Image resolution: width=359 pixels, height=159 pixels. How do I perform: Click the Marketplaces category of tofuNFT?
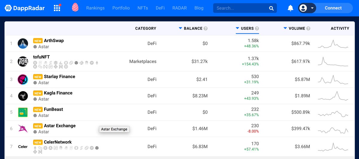(x=143, y=61)
